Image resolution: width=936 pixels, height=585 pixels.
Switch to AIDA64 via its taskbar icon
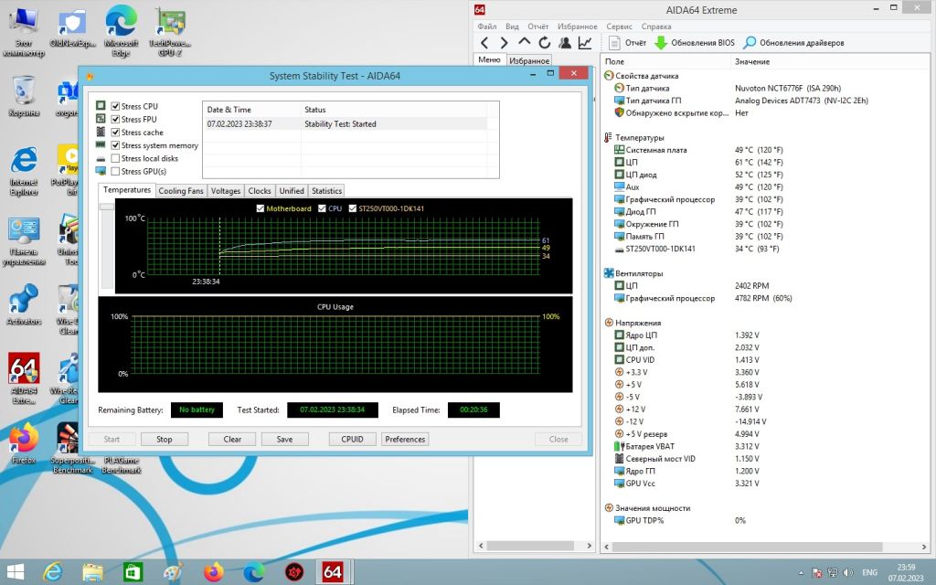click(x=333, y=572)
